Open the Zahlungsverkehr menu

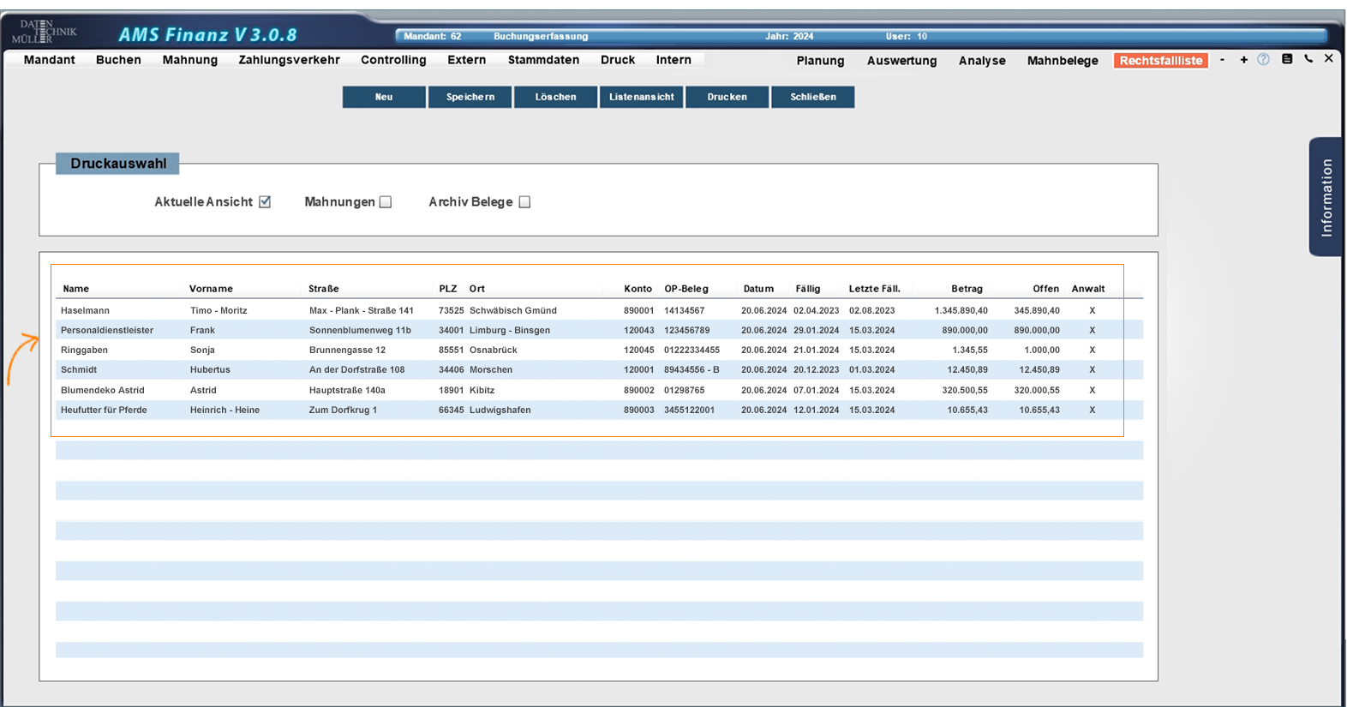tap(289, 60)
